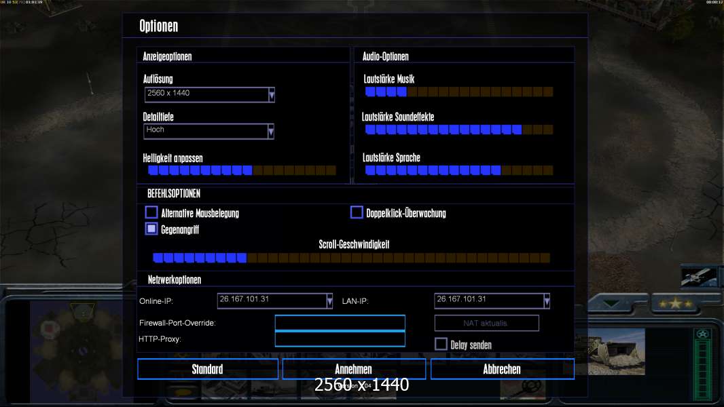Check the Delay senden box
The width and height of the screenshot is (724, 407).
tap(441, 344)
